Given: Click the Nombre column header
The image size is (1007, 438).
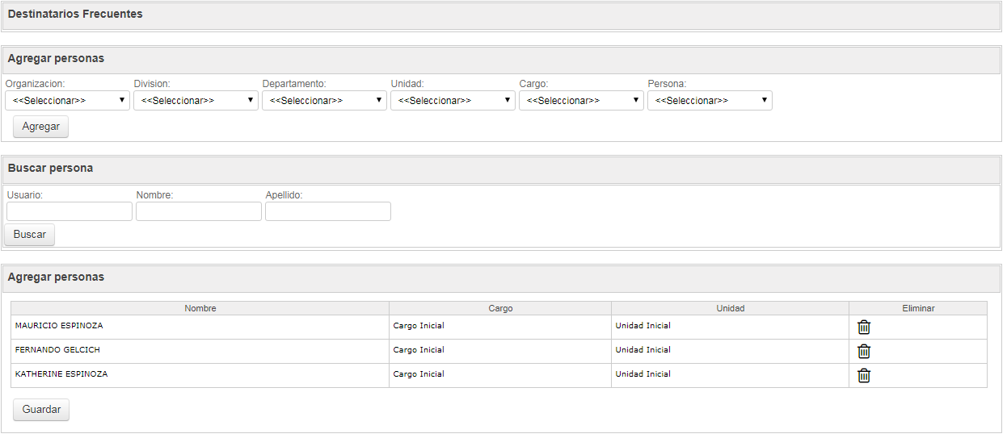Looking at the screenshot, I should (200, 308).
